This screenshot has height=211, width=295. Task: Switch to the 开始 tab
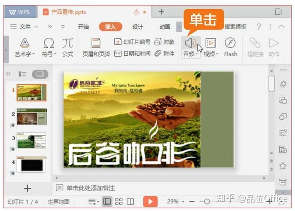click(x=83, y=27)
